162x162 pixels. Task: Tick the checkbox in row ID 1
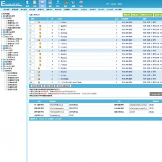coord(59,22)
